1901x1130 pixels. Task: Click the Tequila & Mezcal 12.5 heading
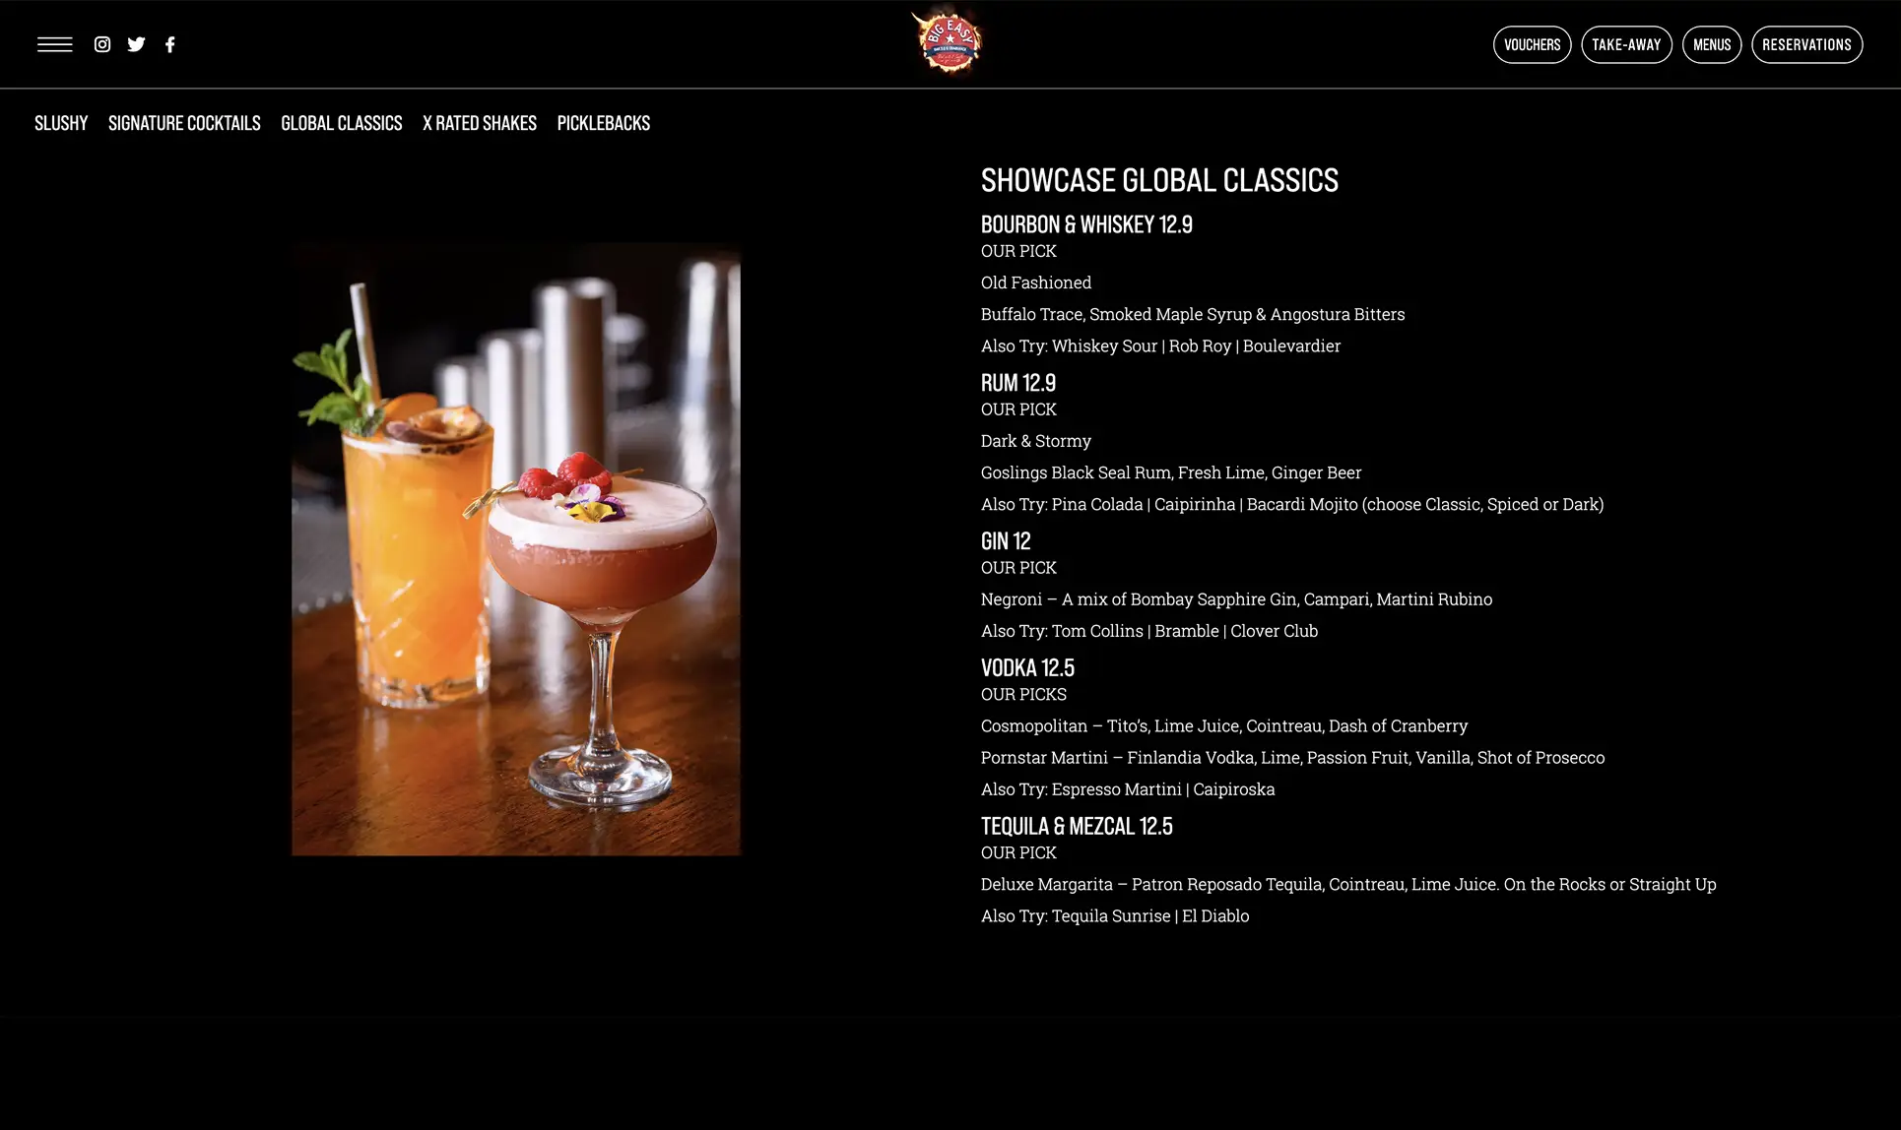[x=1077, y=826]
